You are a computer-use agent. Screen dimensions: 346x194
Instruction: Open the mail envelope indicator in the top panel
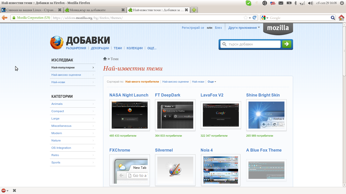pyautogui.click(x=281, y=3)
